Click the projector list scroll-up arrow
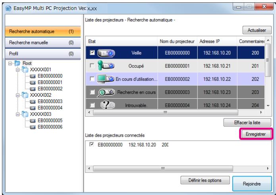 268,40
